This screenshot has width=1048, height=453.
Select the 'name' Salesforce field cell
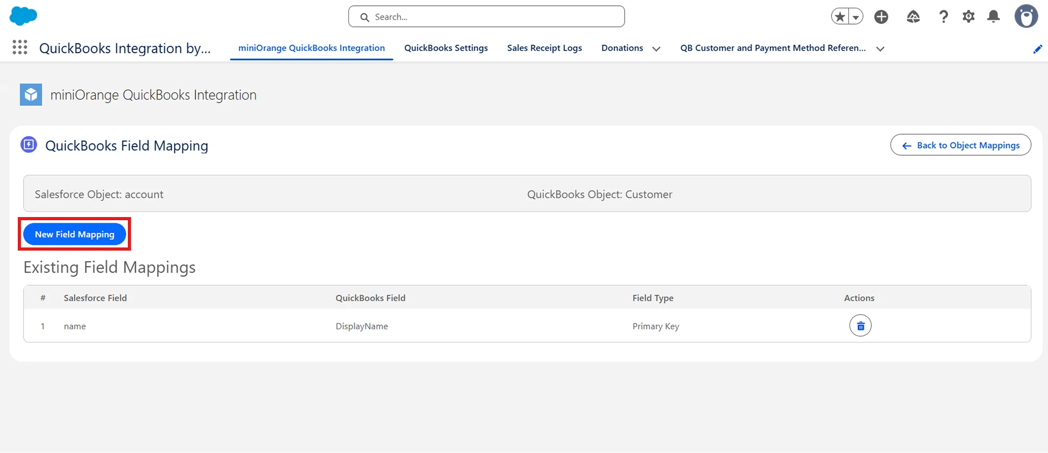[x=75, y=326]
